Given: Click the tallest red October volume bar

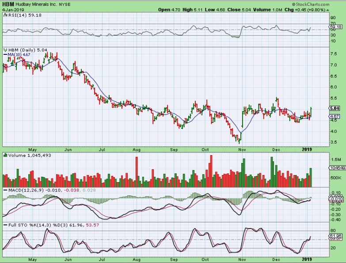Looking at the screenshot, I should pos(211,171).
